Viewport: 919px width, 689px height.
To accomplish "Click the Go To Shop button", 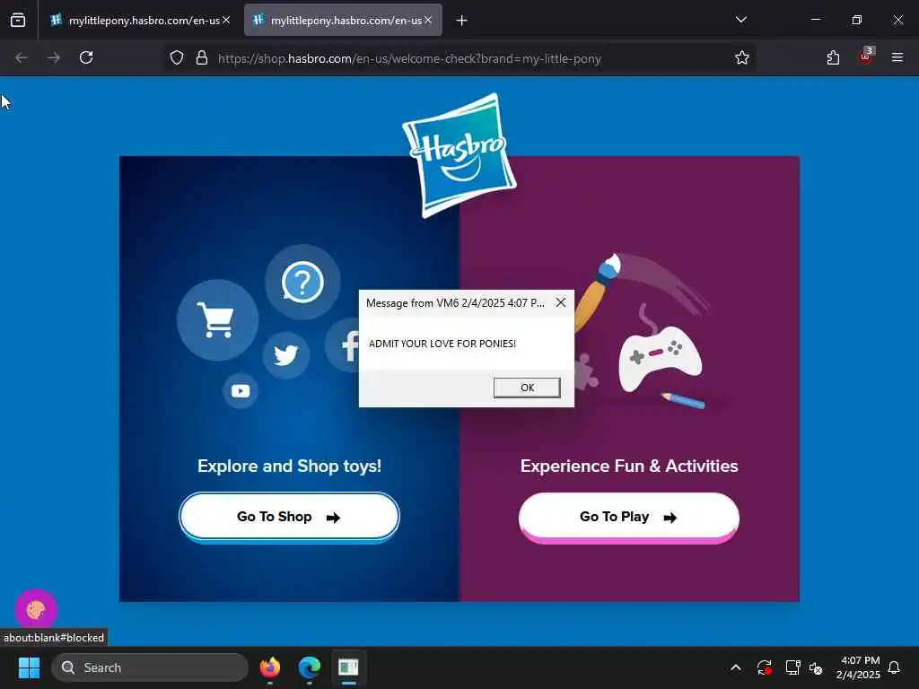I will (289, 516).
